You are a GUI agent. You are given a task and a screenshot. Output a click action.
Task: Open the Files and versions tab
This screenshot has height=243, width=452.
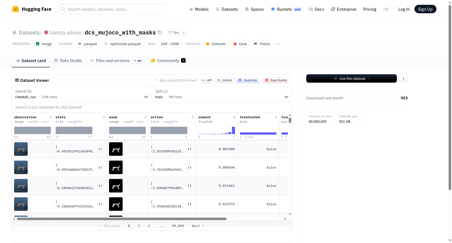[x=116, y=60]
